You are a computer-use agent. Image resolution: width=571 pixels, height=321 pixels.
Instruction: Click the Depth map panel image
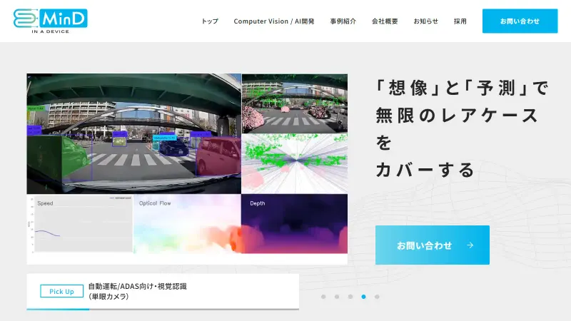click(x=294, y=223)
